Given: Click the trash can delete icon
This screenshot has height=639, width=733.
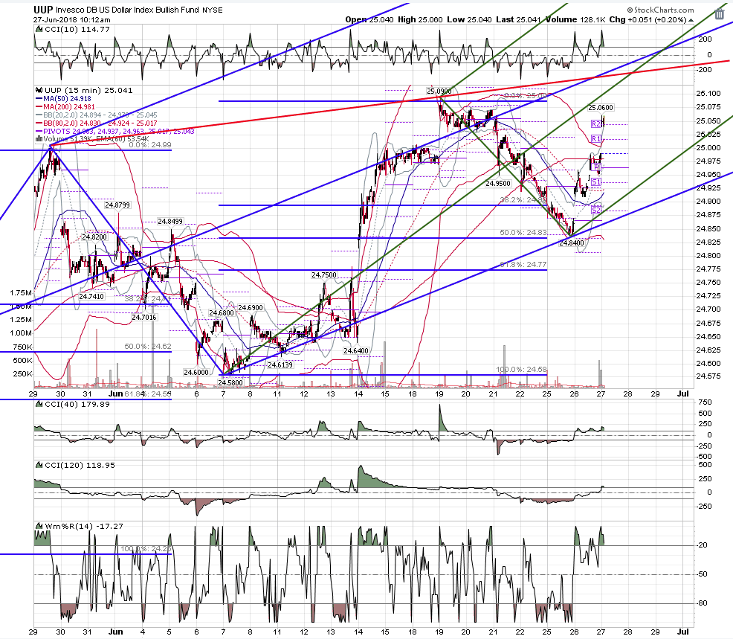Looking at the screenshot, I should click(719, 13).
